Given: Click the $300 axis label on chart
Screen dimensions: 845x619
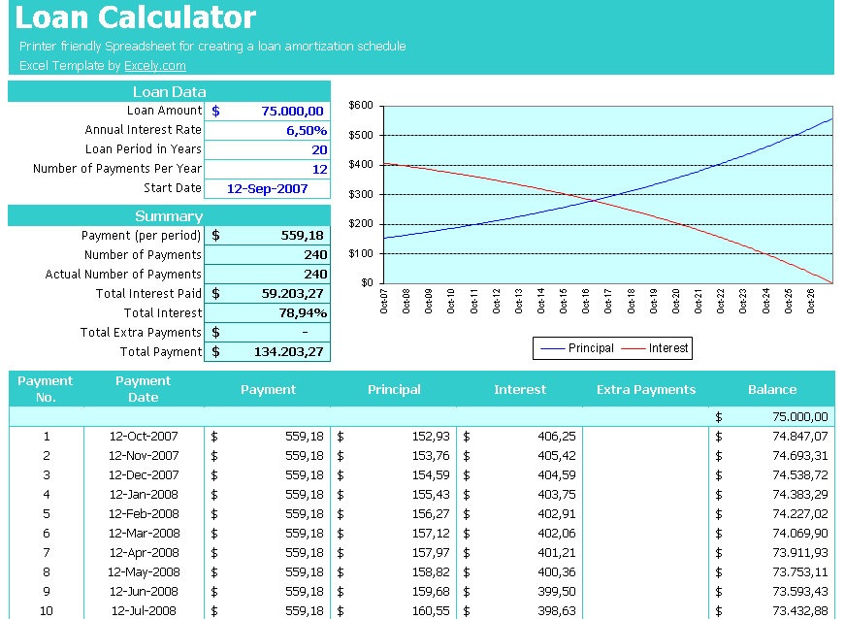Looking at the screenshot, I should click(361, 194).
